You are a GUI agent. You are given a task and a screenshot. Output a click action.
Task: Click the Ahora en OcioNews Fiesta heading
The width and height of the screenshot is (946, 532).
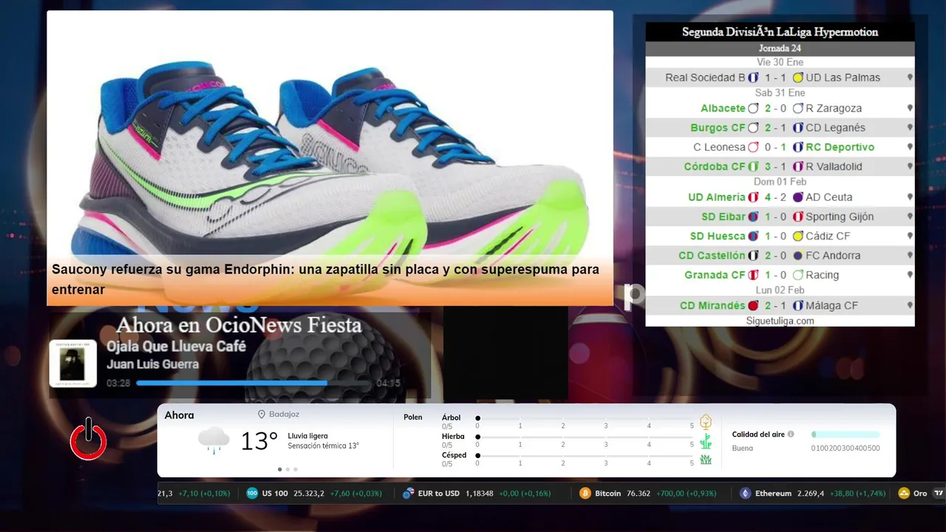tap(239, 325)
